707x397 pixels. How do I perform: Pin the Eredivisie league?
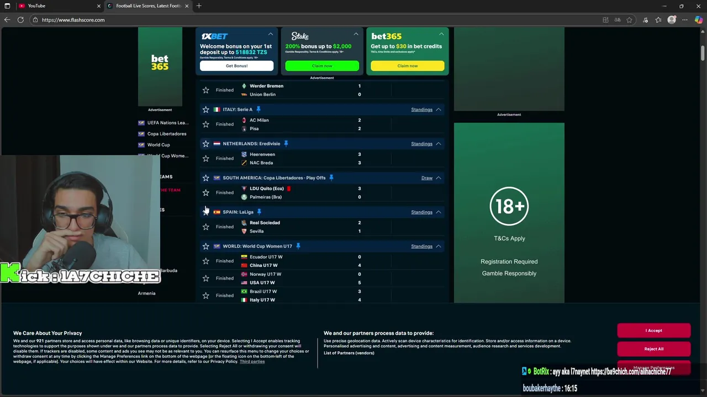pyautogui.click(x=286, y=143)
